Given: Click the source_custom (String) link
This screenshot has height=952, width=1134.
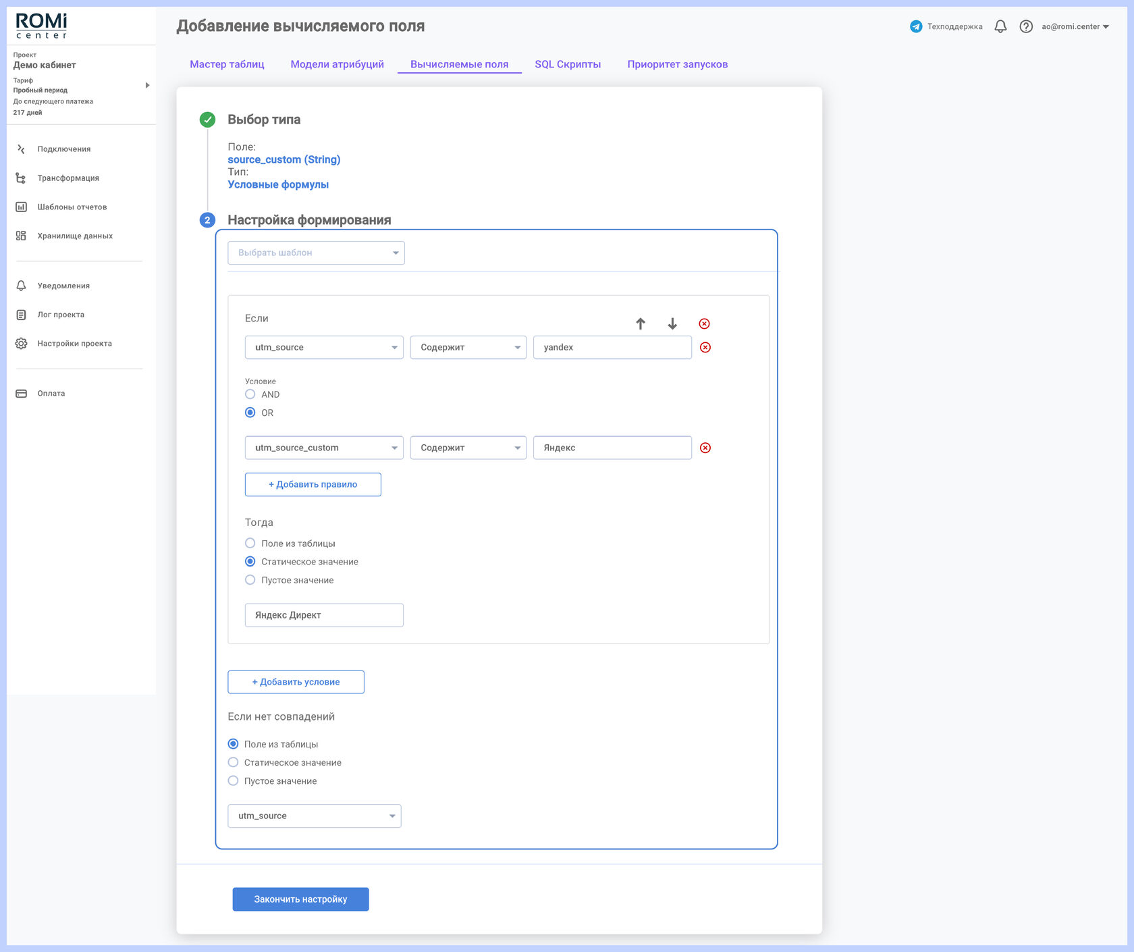Looking at the screenshot, I should [284, 160].
